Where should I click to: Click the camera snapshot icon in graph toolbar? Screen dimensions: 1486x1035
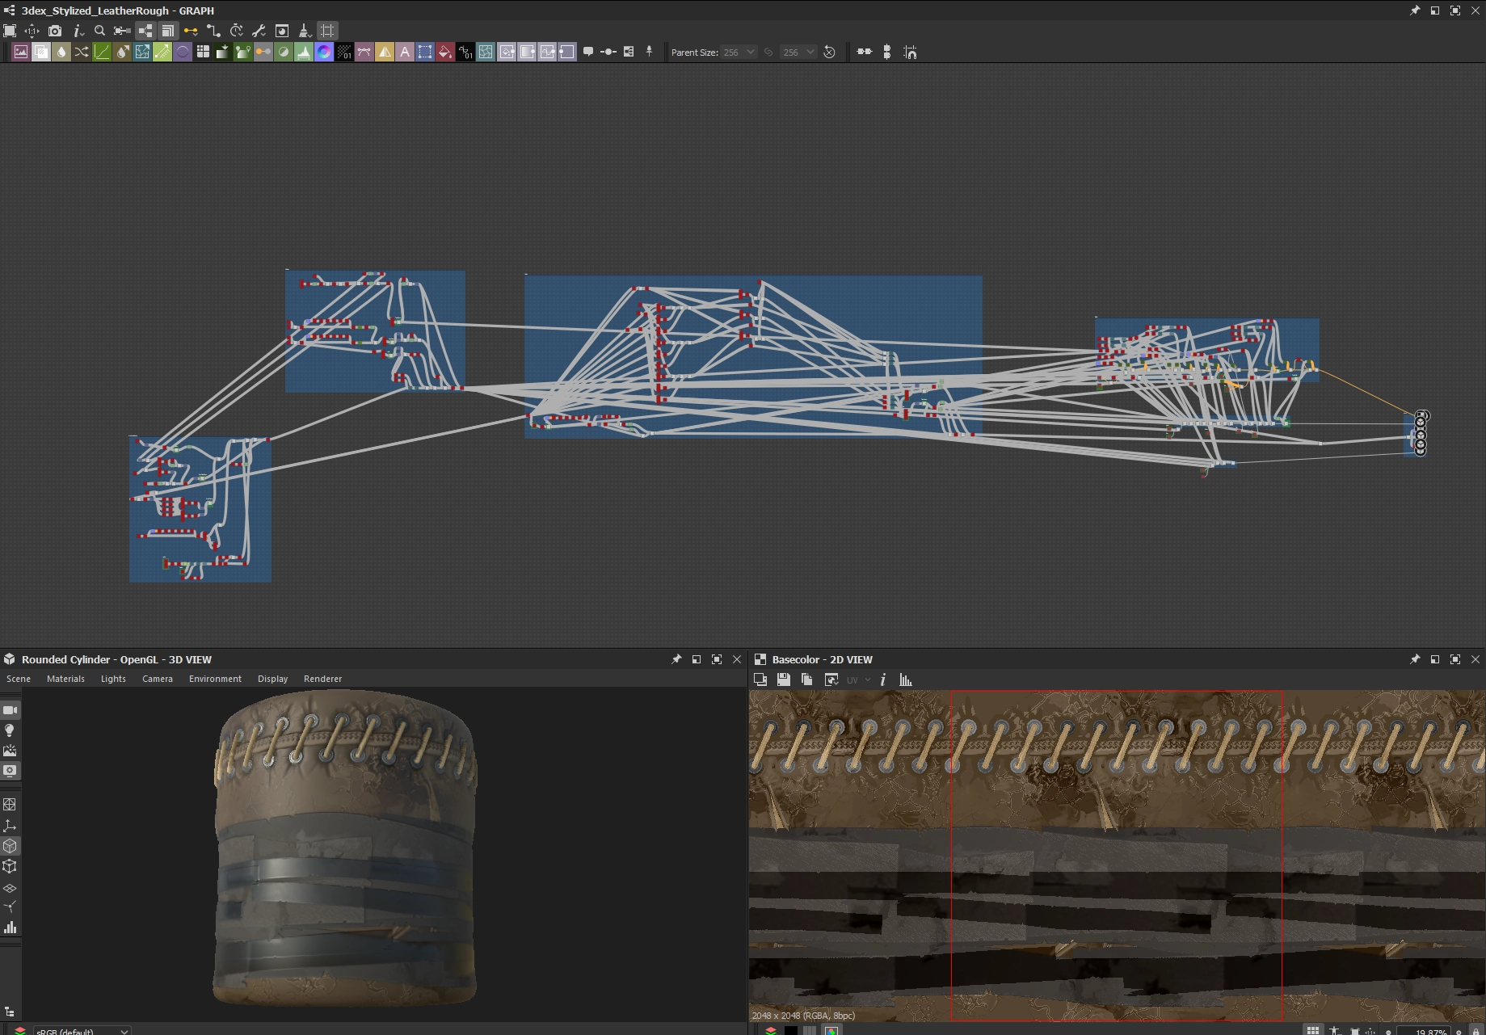click(55, 31)
